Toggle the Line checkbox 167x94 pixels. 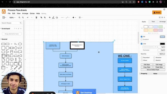[141, 44]
